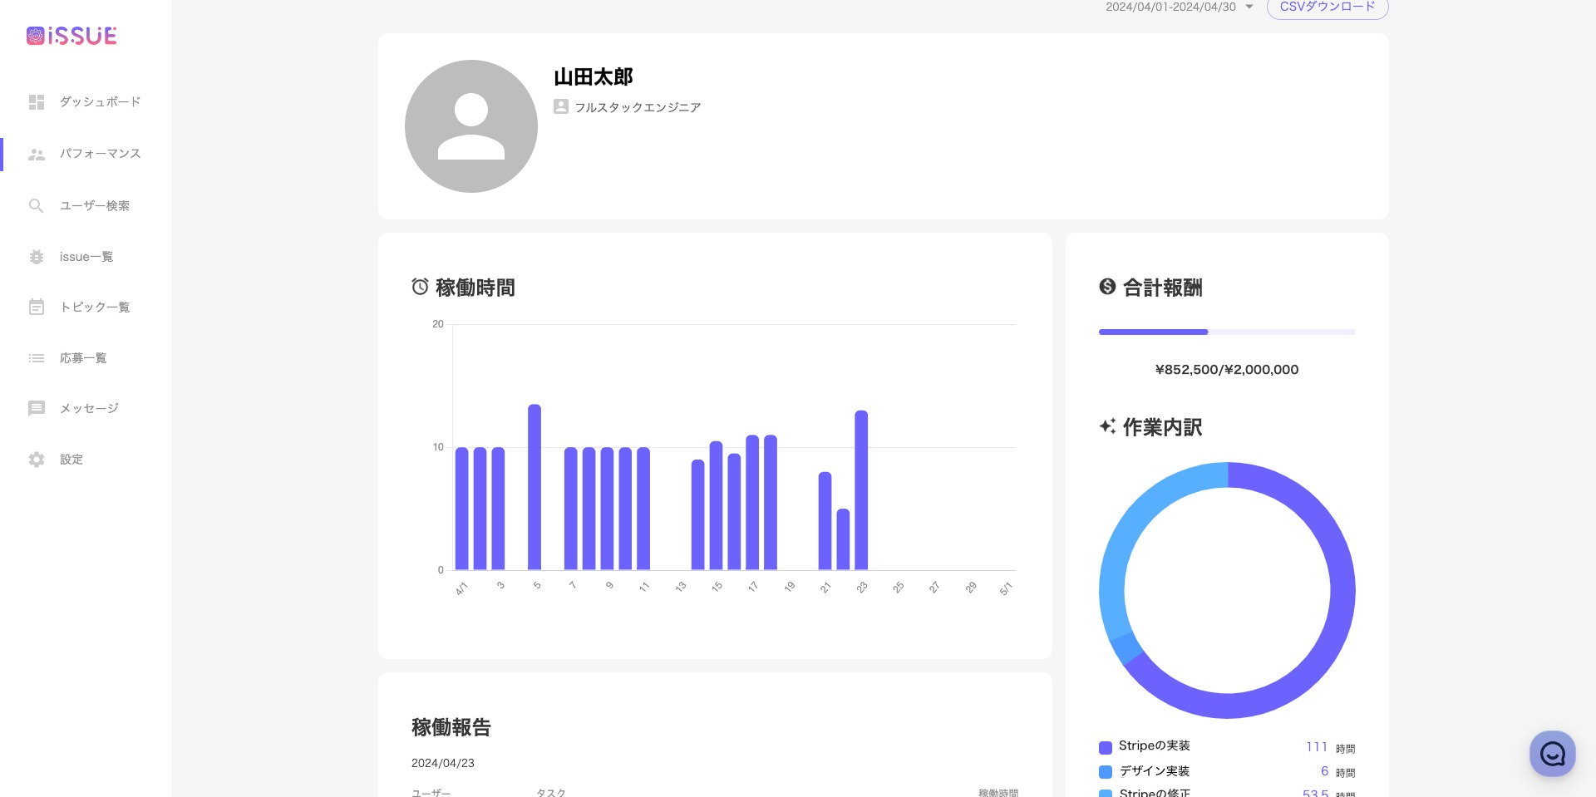1596x797 pixels.
Task: Click the clock icon beside 稼働時間
Action: [420, 287]
